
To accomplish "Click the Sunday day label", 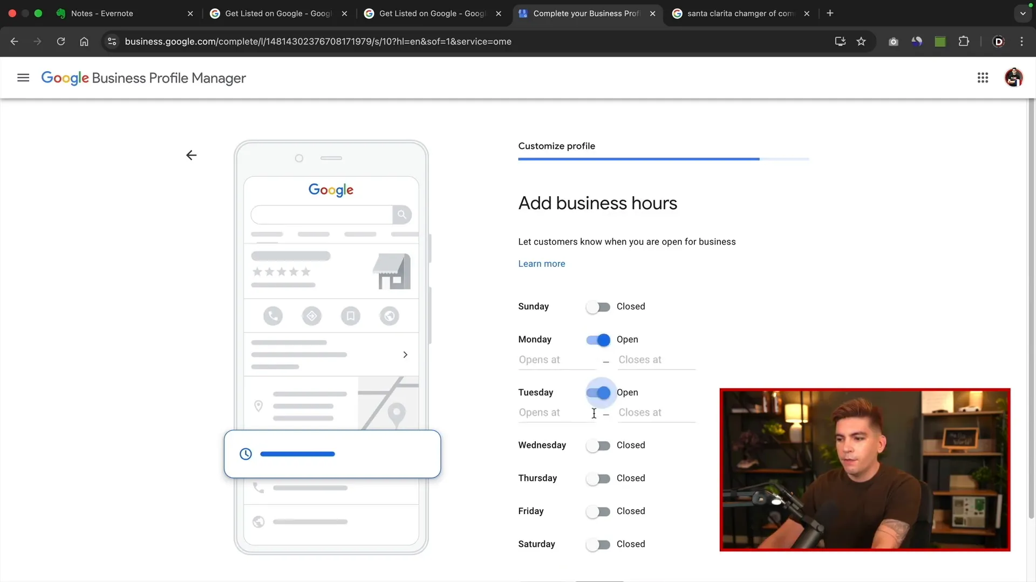I will pyautogui.click(x=533, y=307).
